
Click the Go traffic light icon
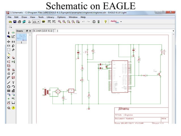tap(98, 22)
